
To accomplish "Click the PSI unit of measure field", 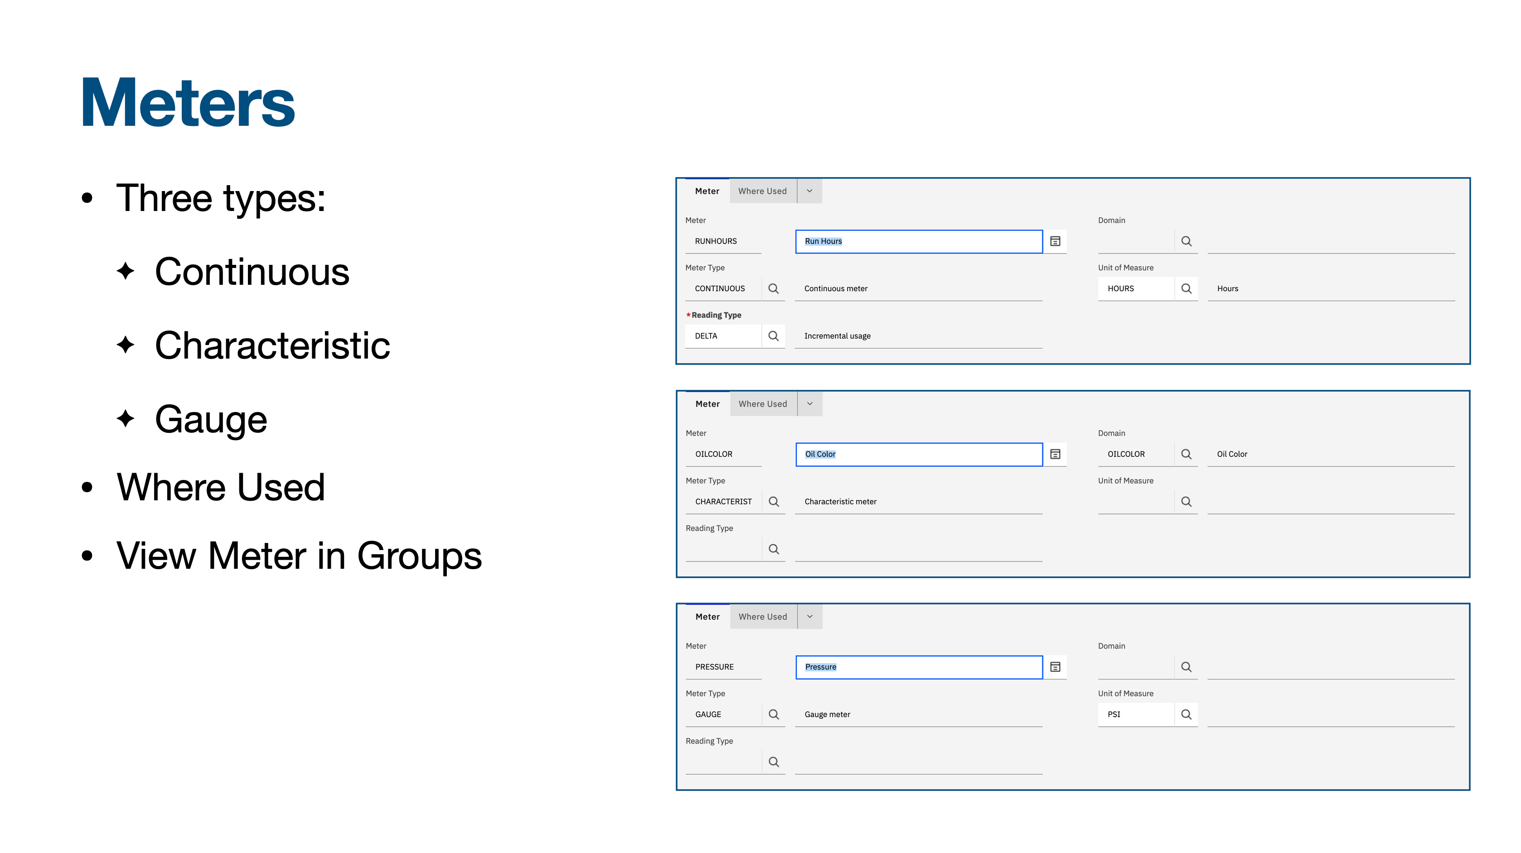I will pyautogui.click(x=1135, y=714).
